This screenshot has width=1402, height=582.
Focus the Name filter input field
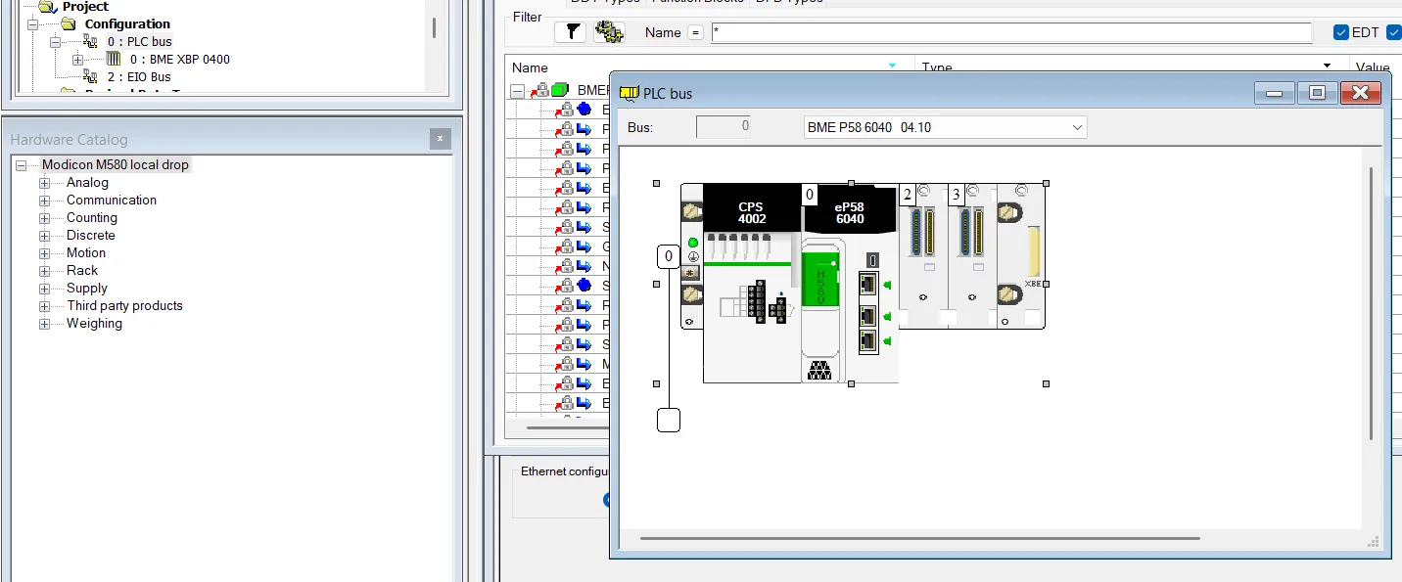tap(1011, 32)
